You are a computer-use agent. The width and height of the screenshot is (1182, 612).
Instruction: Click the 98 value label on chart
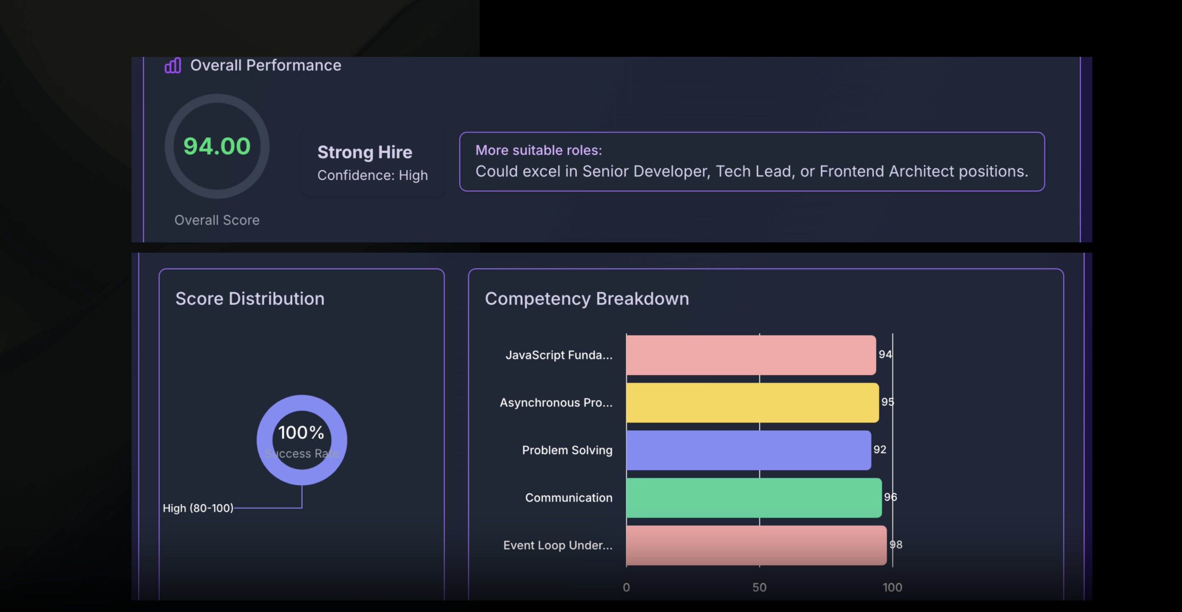pyautogui.click(x=896, y=544)
